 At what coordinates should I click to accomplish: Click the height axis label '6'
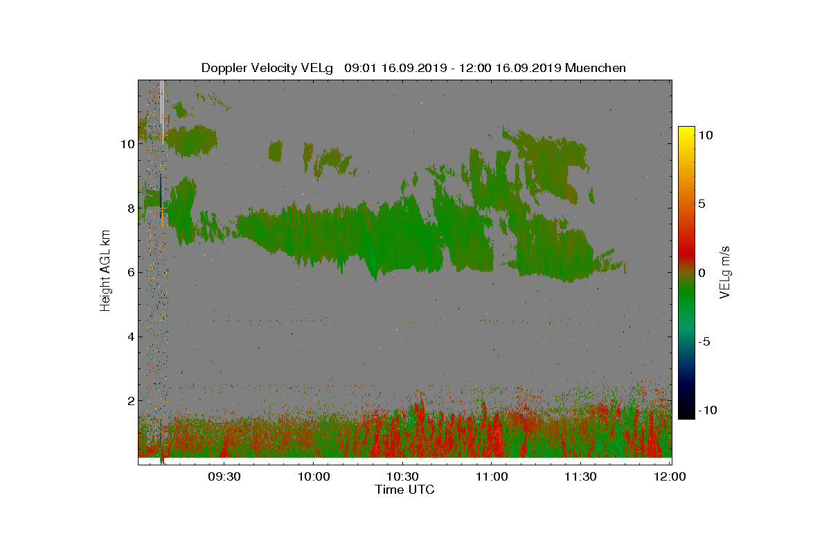tap(129, 272)
